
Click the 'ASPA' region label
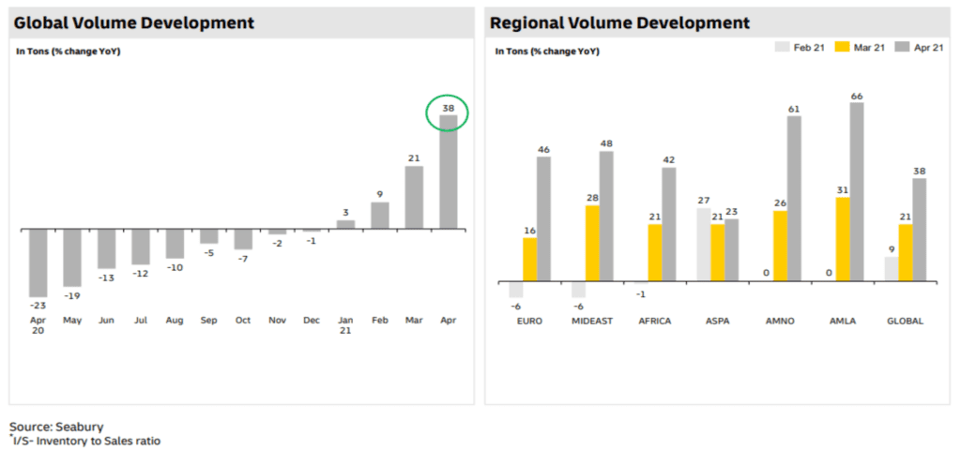pos(717,321)
